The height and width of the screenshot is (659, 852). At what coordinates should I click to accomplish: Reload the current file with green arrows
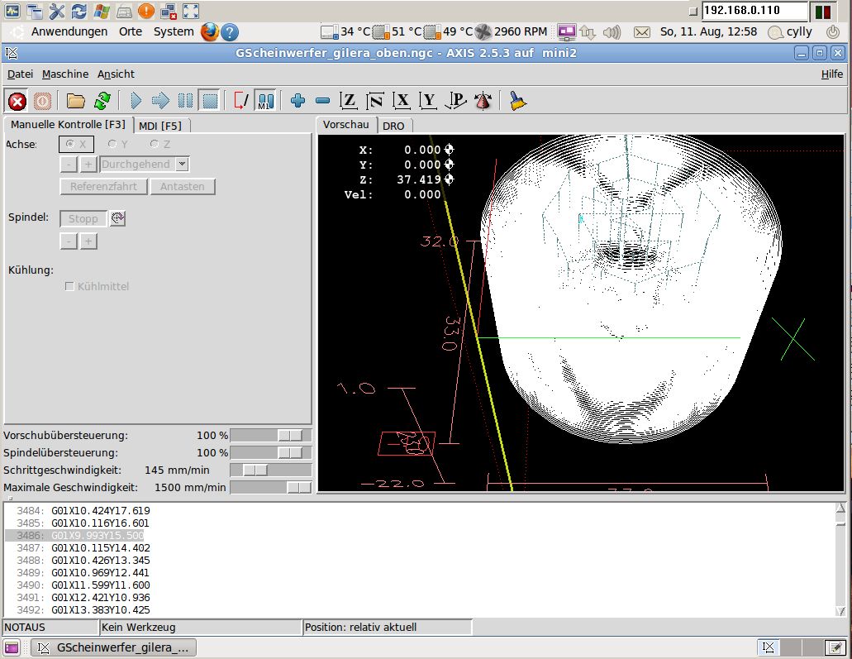point(102,101)
